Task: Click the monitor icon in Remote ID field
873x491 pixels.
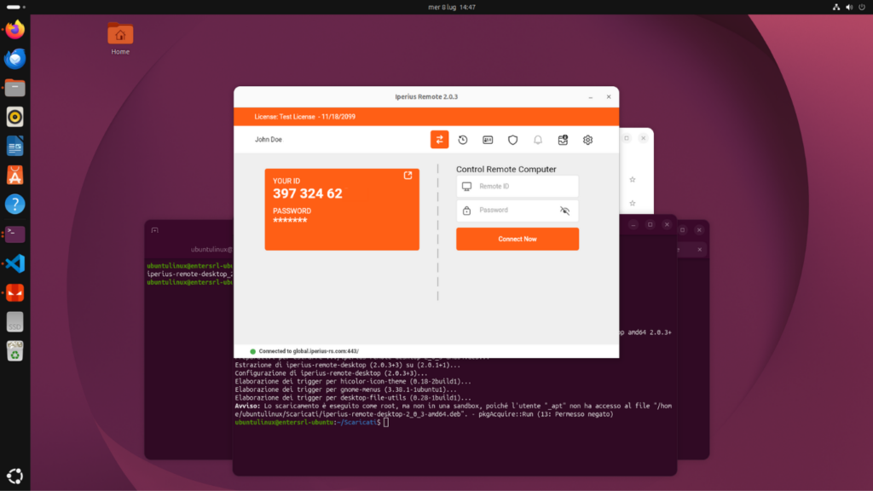Action: point(466,187)
